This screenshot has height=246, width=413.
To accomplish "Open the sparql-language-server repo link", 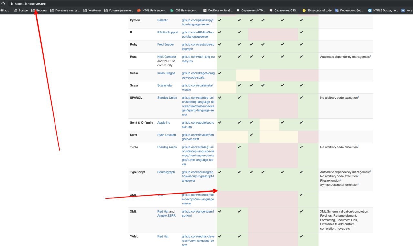I will [x=198, y=106].
